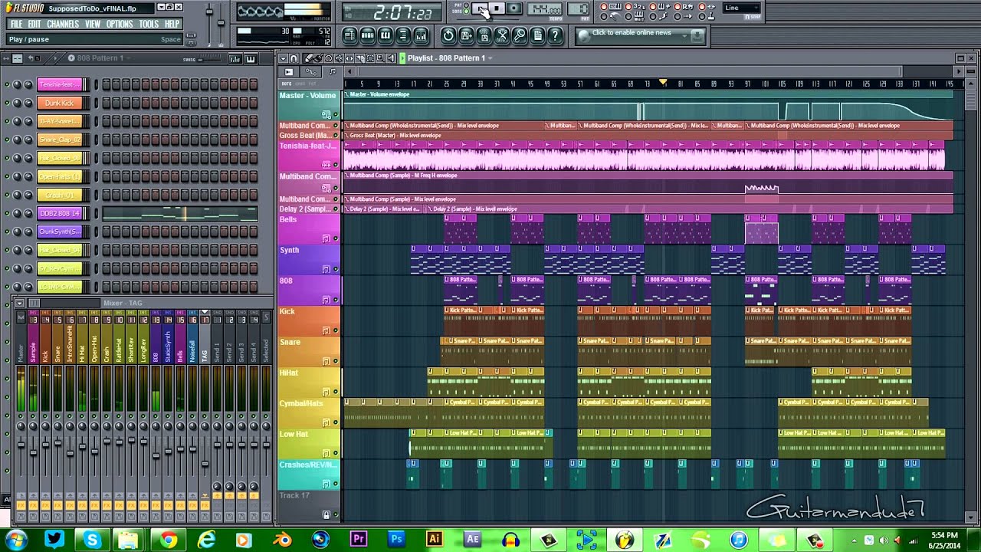Toggle first step of Dunk Kick row

107,103
